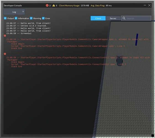Uncheck the Output filter checkbox

(5, 18)
